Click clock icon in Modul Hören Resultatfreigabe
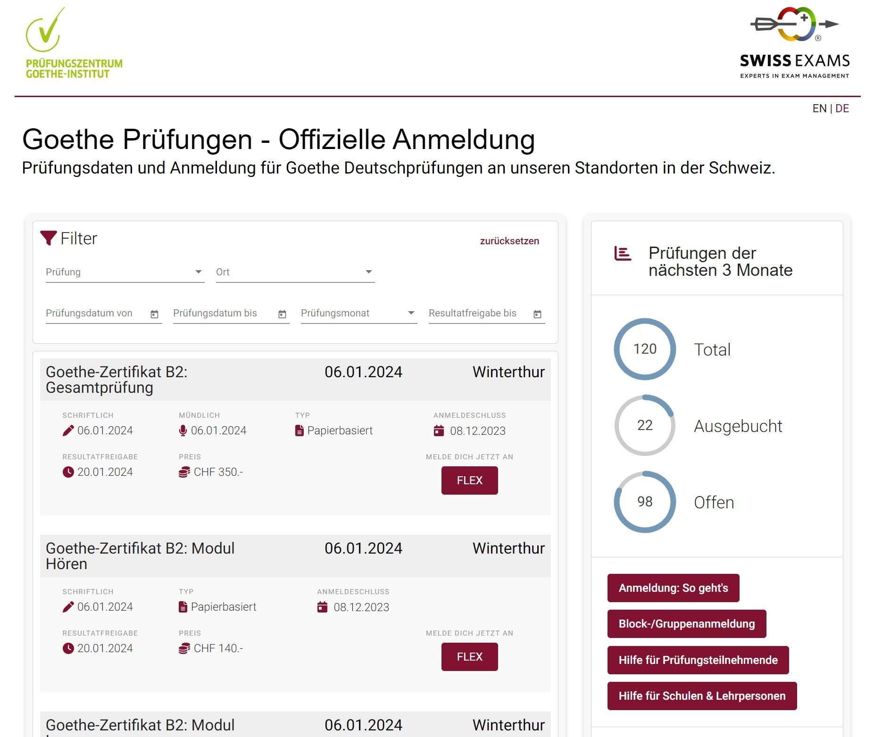The width and height of the screenshot is (874, 737). (x=68, y=648)
